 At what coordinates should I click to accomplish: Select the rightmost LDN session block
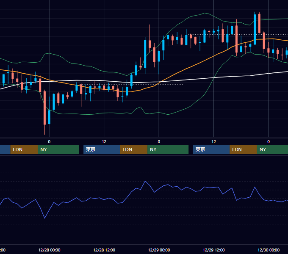[x=243, y=149]
